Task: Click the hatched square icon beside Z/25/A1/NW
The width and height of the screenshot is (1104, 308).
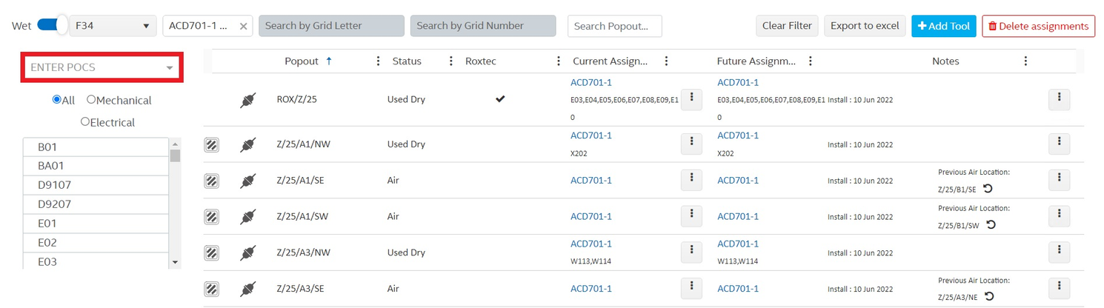Action: tap(211, 145)
